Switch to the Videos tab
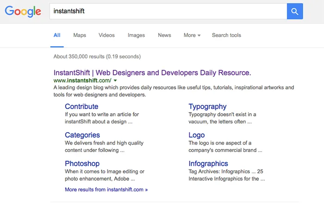This screenshot has width=324, height=207. click(106, 35)
